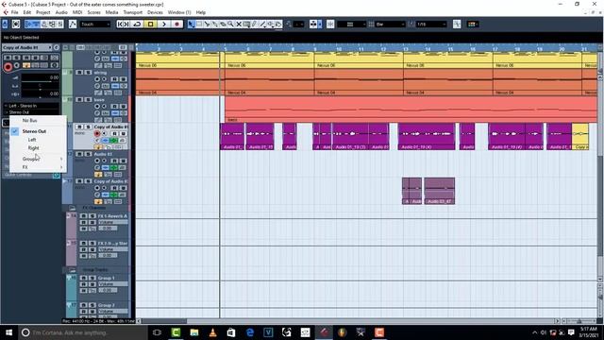Expand FX submenu in routing popup
The image size is (604, 340).
pos(38,167)
